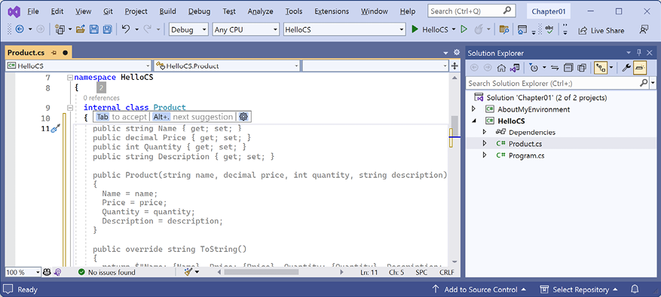Toggle auto-hide pin for Solution Explorer
Screen dimensions: 661x297
(639, 53)
